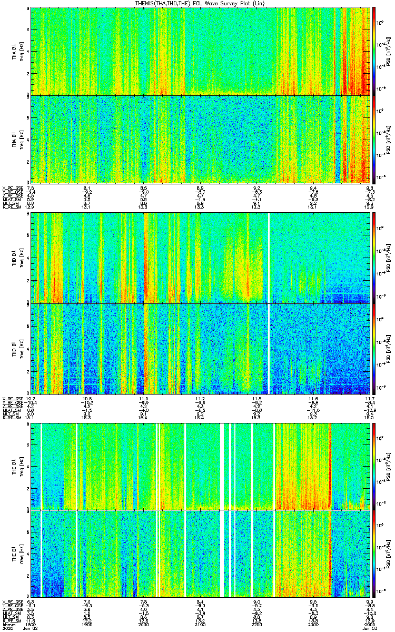Click the 2100 time tick label
Viewport: 395px width, 632px height.
click(200, 625)
